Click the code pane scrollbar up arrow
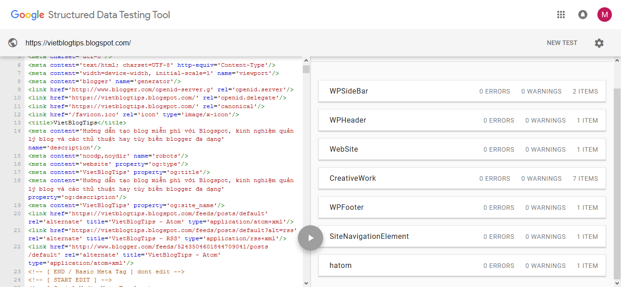 306,60
